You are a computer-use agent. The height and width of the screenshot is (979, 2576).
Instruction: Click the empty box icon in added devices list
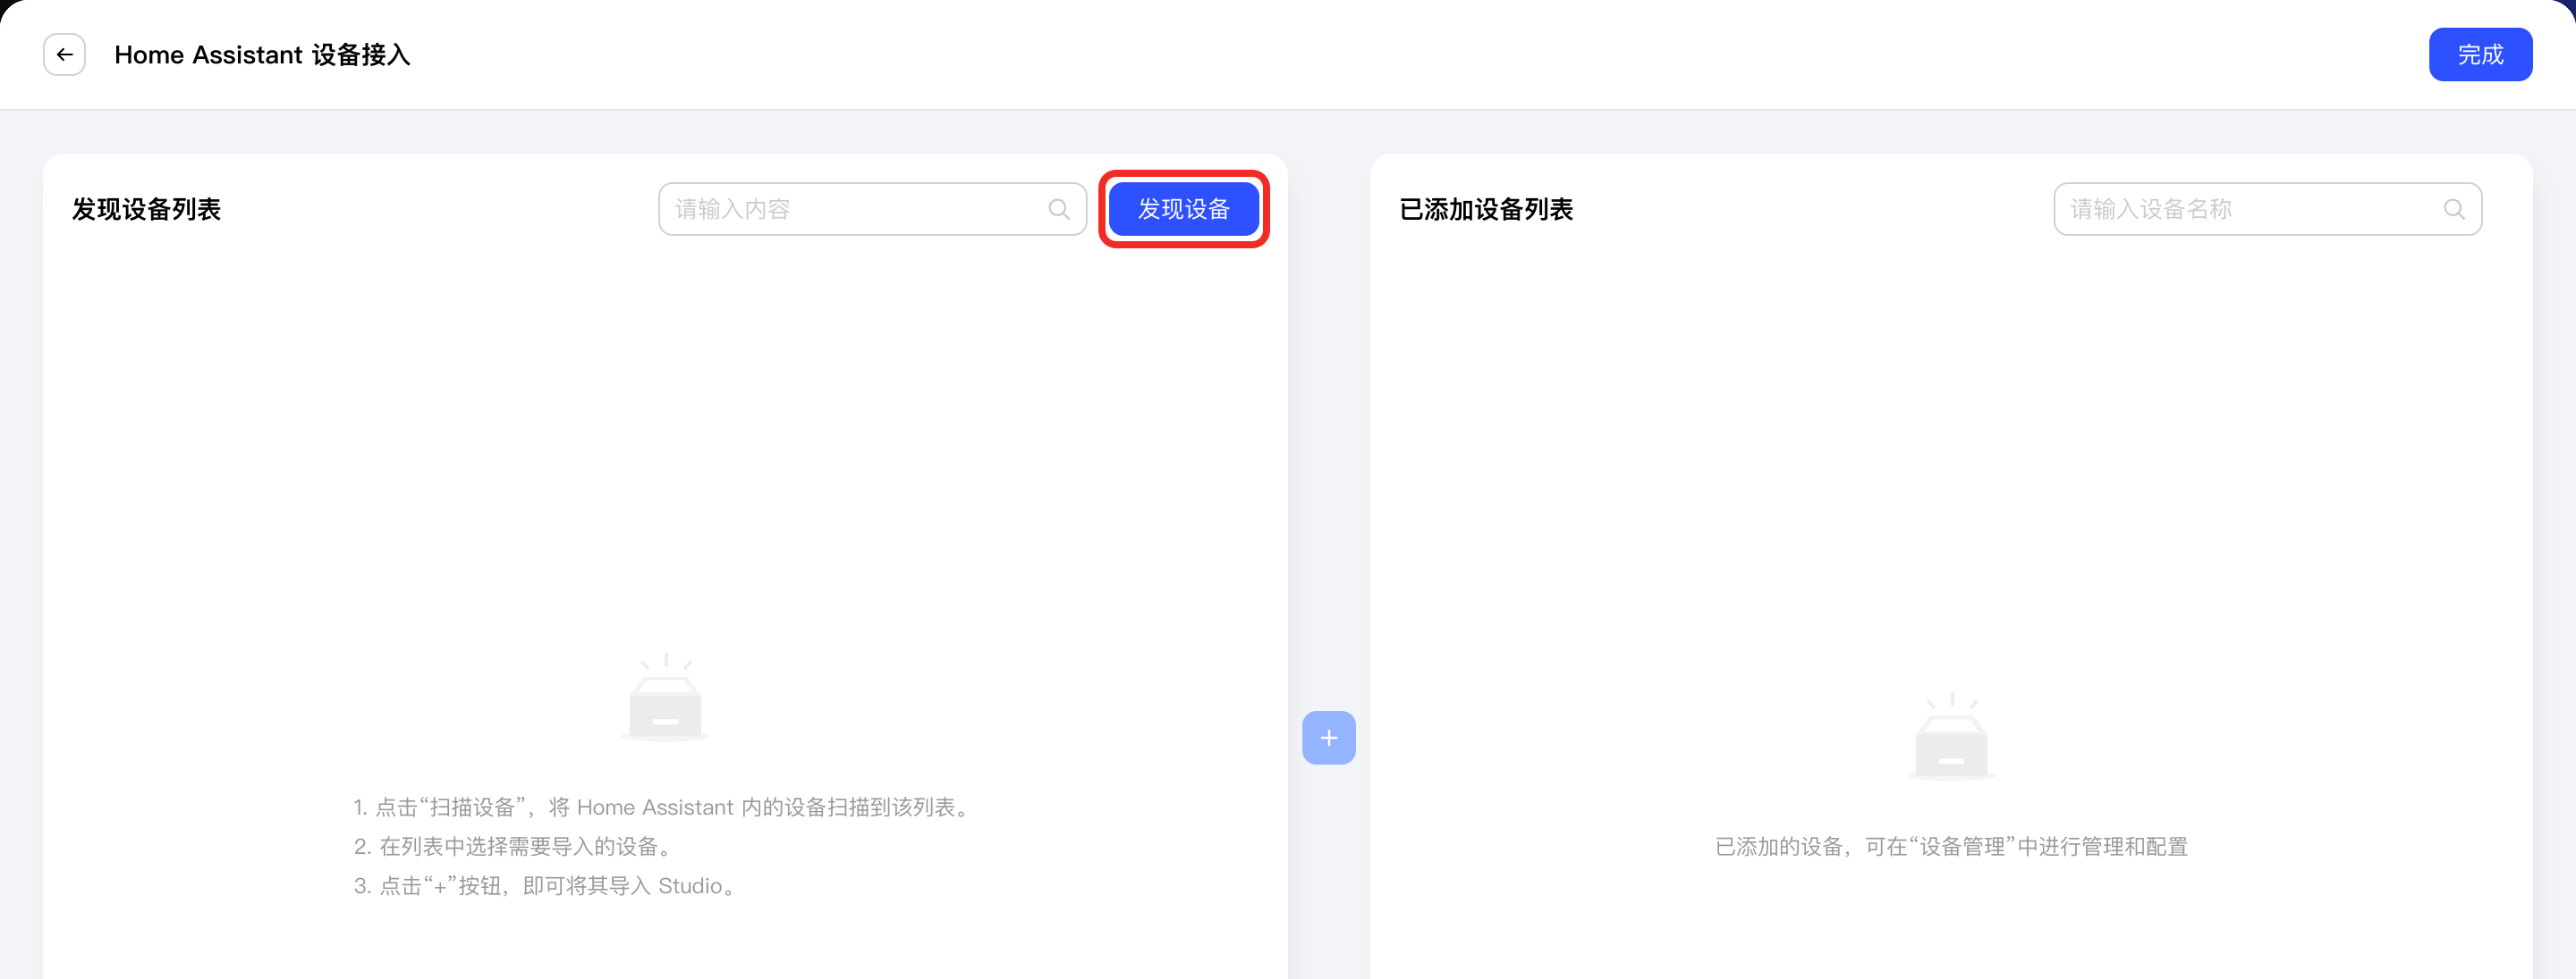click(1951, 737)
